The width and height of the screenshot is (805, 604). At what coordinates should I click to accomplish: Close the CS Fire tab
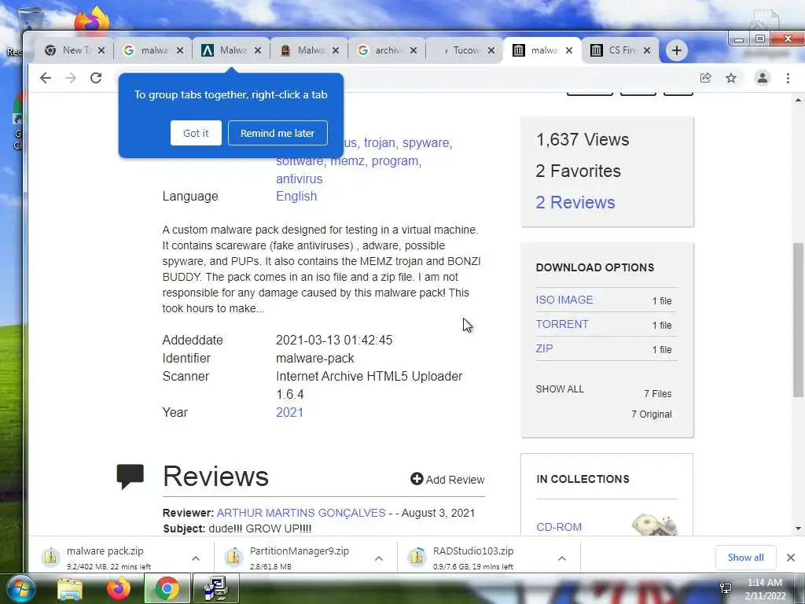(x=647, y=50)
